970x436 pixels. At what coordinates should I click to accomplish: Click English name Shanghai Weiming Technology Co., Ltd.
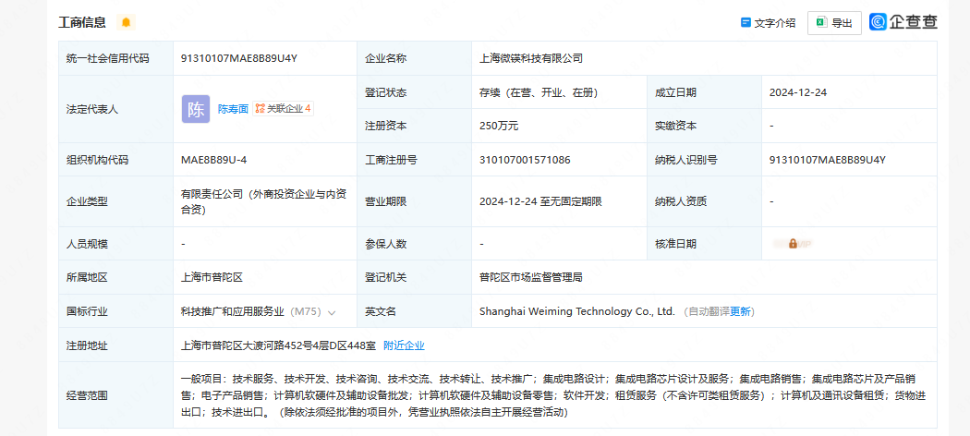coord(576,311)
